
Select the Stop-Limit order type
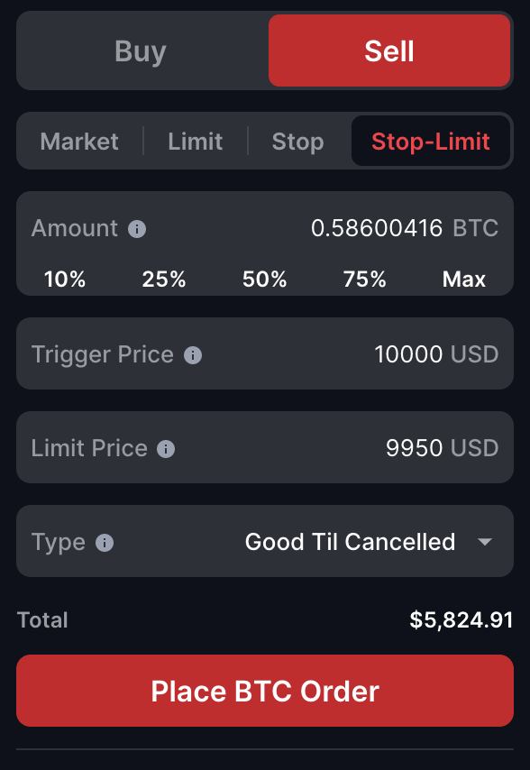431,142
